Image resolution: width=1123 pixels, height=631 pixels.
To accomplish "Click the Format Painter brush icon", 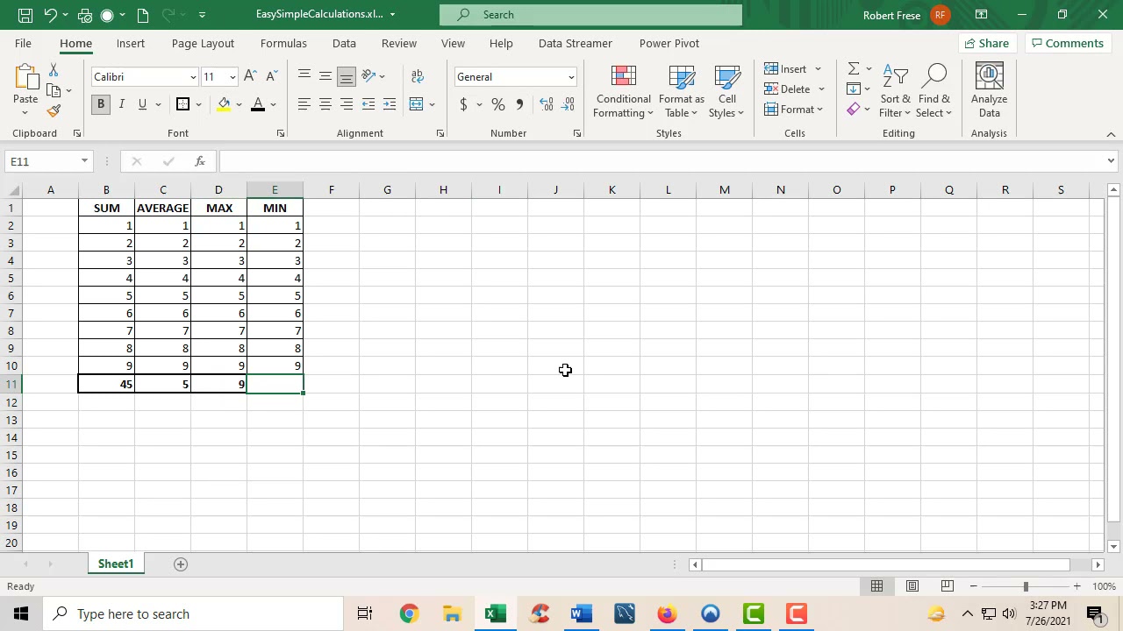I will (x=54, y=111).
